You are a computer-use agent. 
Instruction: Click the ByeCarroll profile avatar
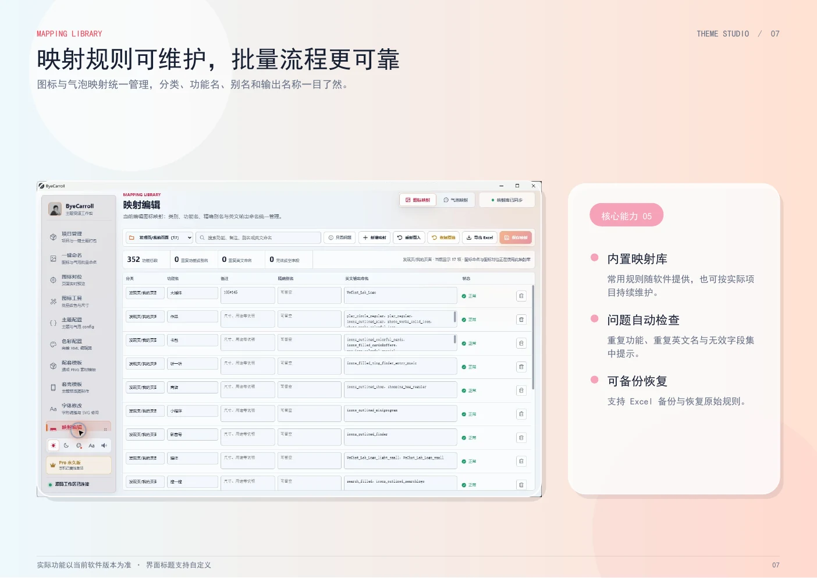click(55, 209)
